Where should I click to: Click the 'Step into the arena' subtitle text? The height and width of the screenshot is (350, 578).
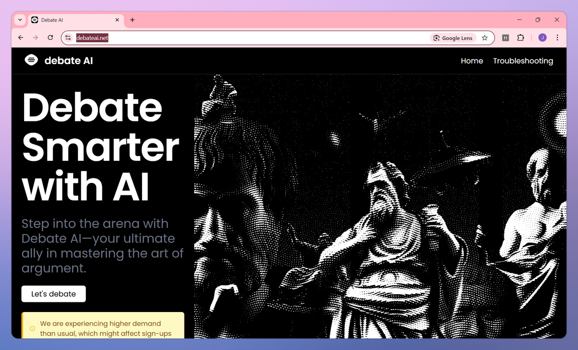click(103, 246)
